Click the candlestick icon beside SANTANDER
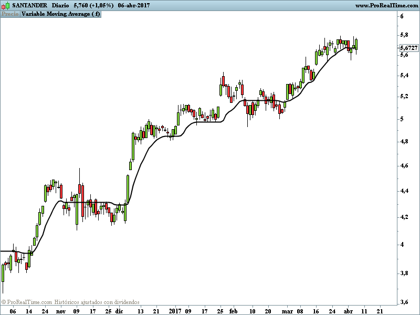 tap(5, 5)
